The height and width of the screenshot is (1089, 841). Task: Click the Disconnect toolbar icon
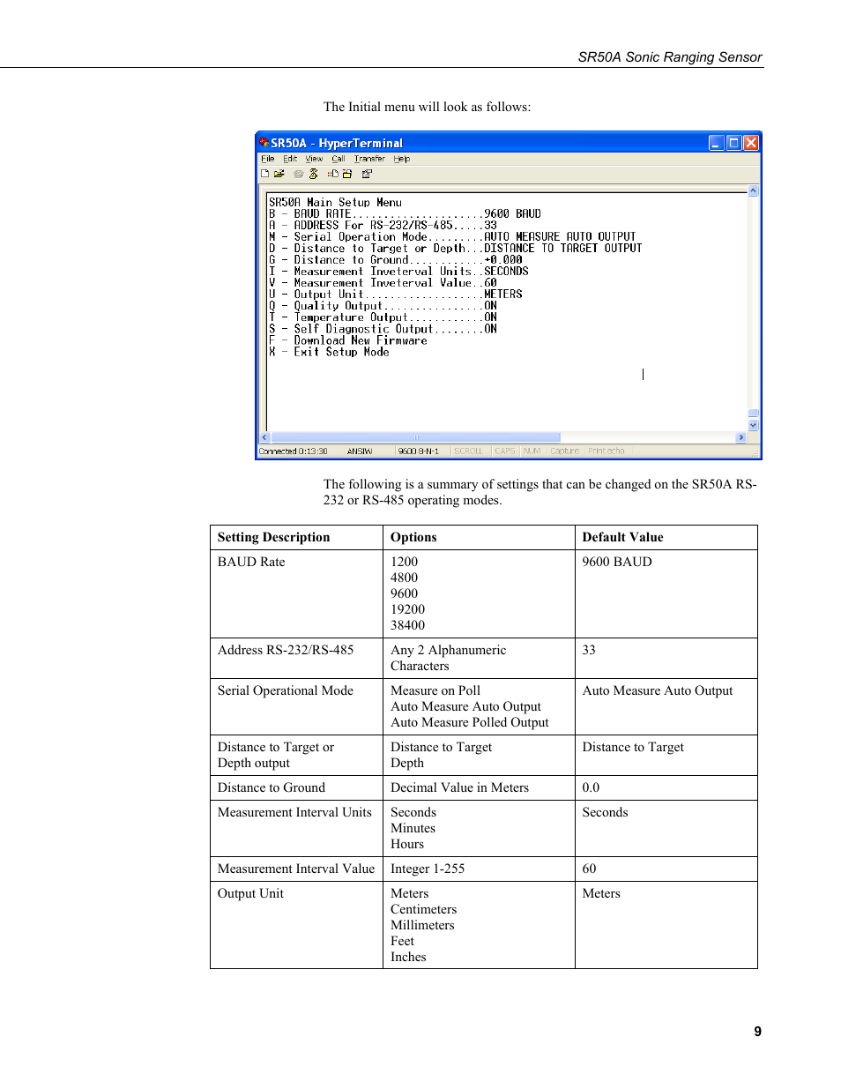[x=313, y=174]
